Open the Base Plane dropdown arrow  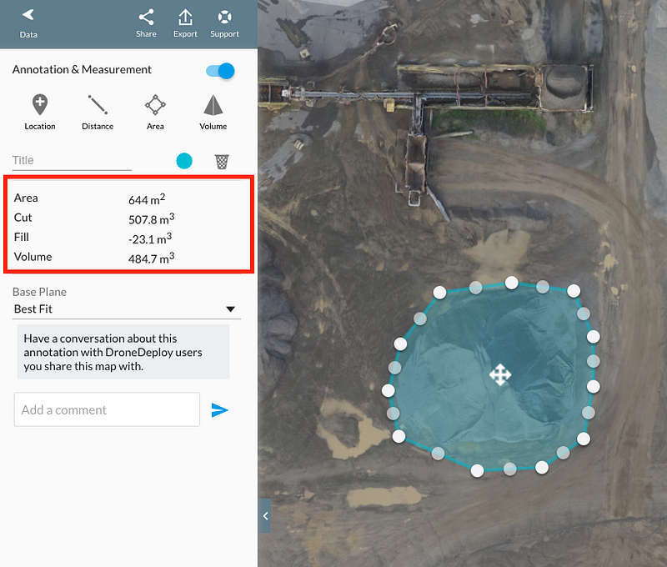coord(231,309)
